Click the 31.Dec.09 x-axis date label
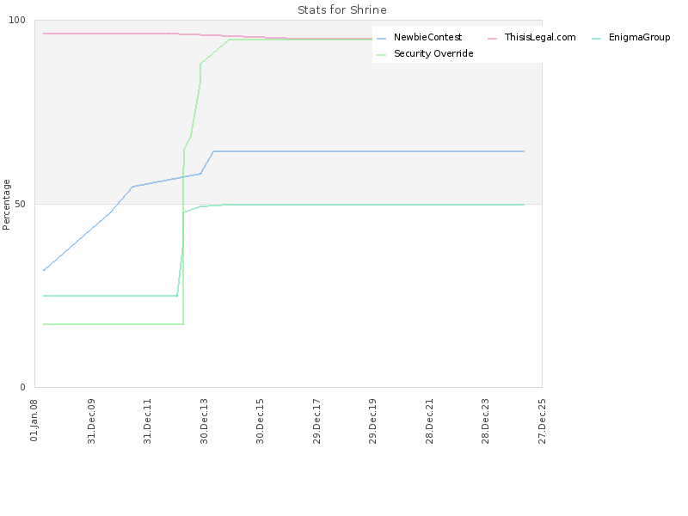Image resolution: width=688 pixels, height=516 pixels. 91,421
